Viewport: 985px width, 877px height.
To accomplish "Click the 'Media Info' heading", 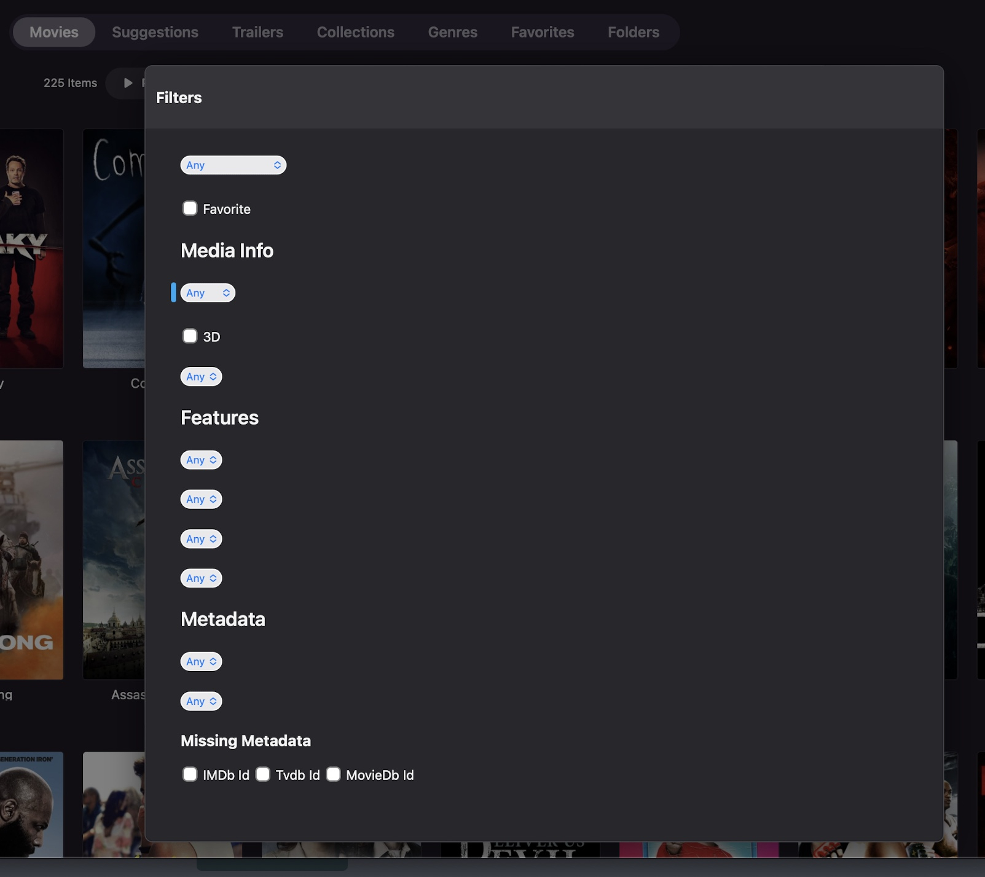I will point(227,251).
